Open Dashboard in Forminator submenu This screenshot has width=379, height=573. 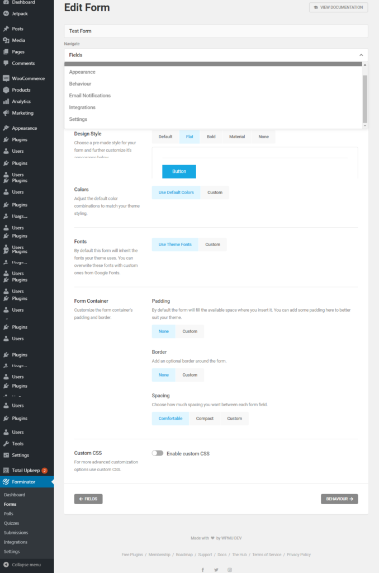click(x=15, y=495)
